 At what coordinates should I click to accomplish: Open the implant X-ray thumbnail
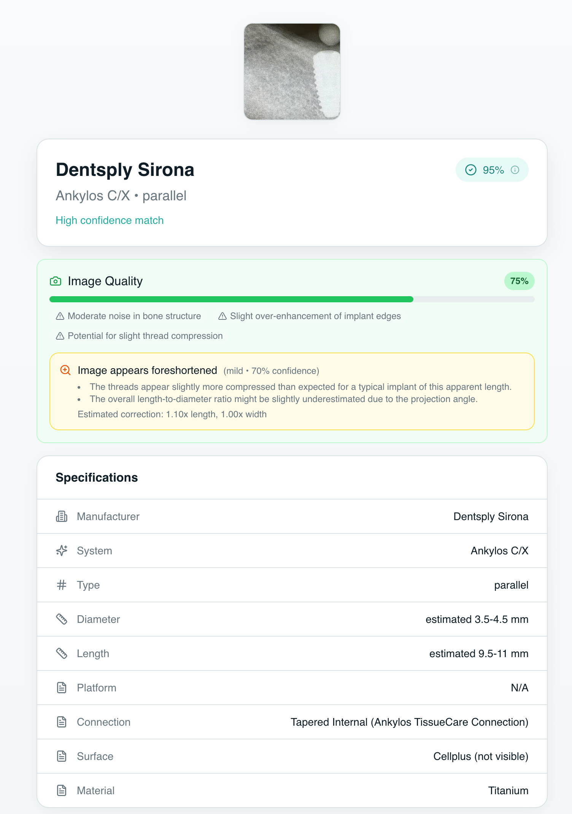click(x=292, y=72)
